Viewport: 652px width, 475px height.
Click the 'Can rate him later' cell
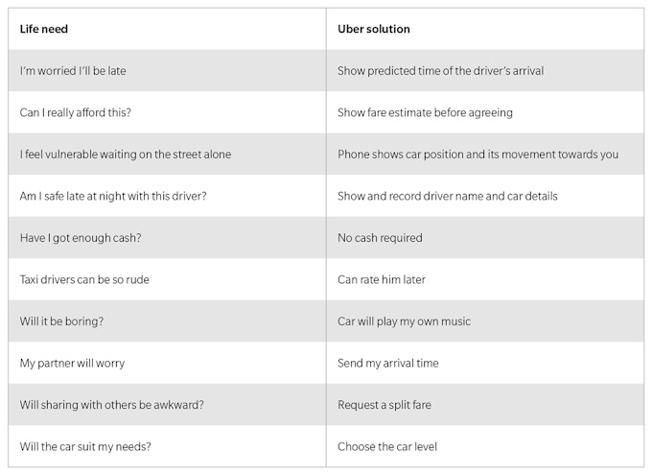point(382,280)
